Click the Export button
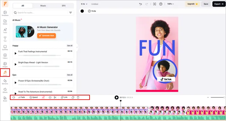 coord(219,4)
